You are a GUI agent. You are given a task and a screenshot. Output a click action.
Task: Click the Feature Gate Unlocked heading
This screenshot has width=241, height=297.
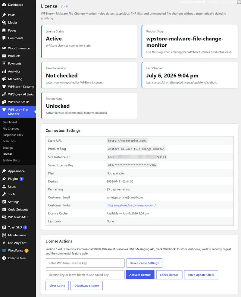58,106
